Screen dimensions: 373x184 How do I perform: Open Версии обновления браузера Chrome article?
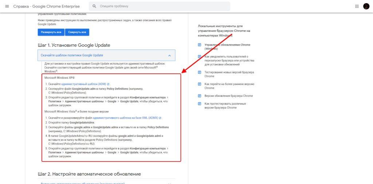[229, 96]
